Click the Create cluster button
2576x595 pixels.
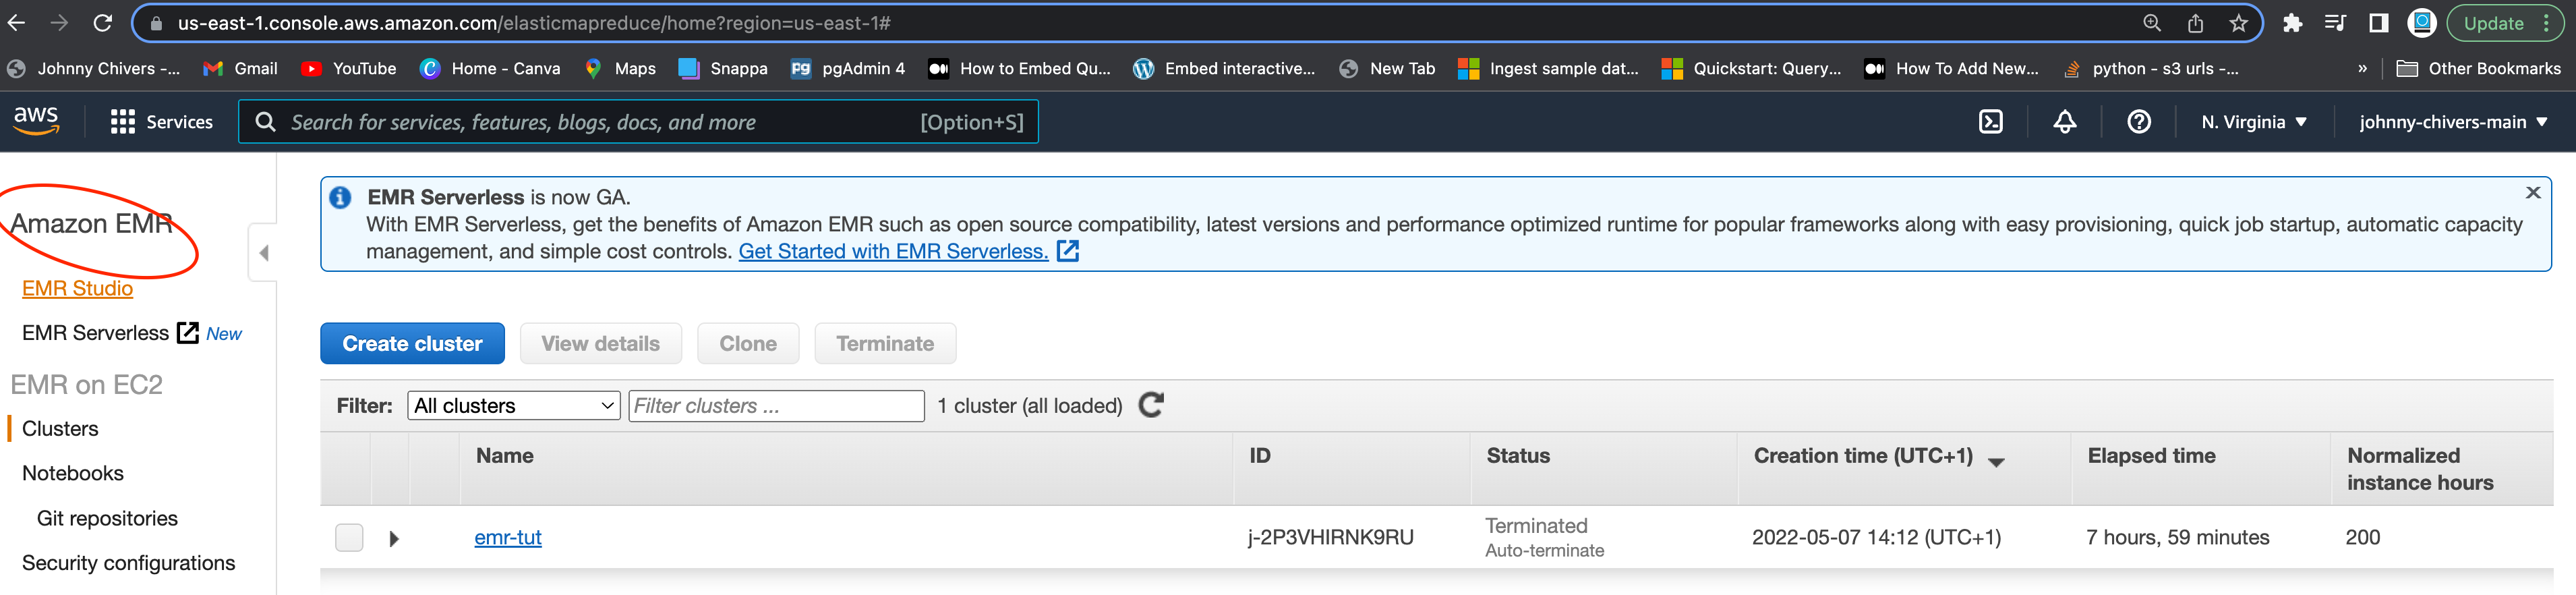point(412,344)
